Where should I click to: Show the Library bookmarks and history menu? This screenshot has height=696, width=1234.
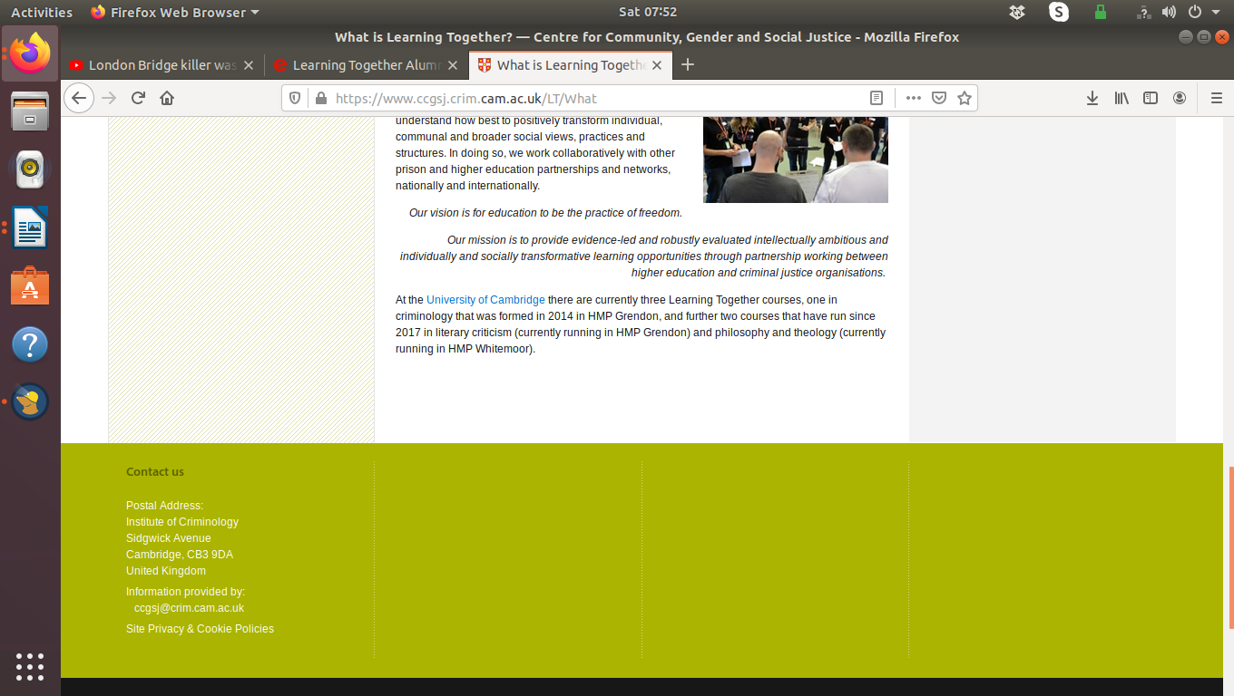click(1121, 98)
